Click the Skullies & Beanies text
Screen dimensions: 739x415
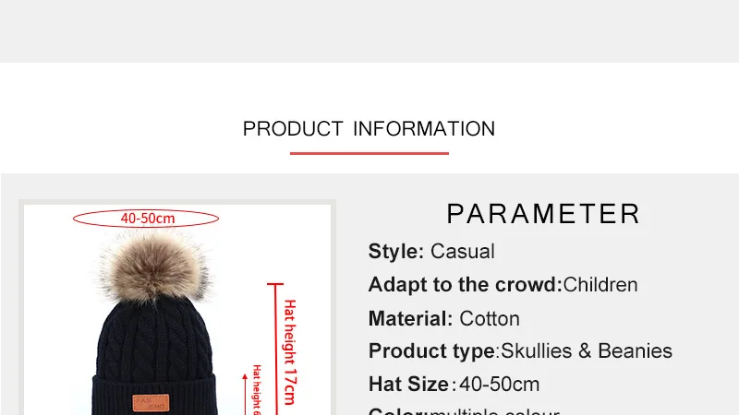point(587,351)
